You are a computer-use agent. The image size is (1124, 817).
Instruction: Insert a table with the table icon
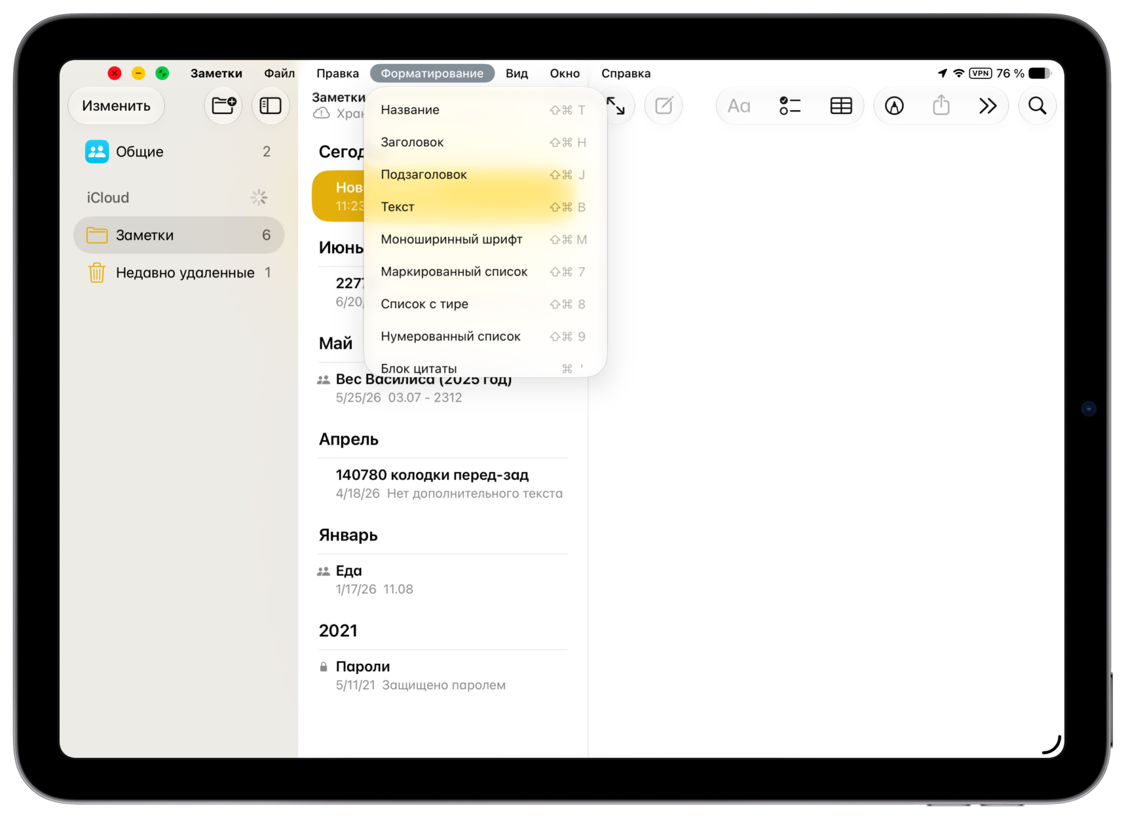click(841, 105)
